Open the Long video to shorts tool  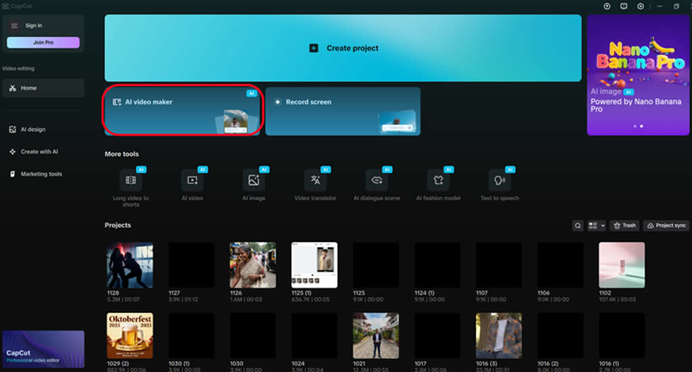(x=130, y=181)
